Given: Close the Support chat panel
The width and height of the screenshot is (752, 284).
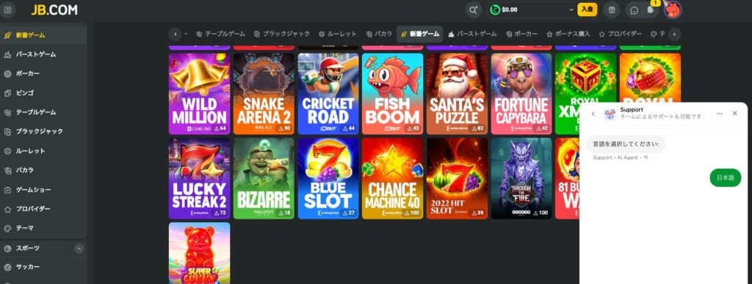Looking at the screenshot, I should 734,114.
